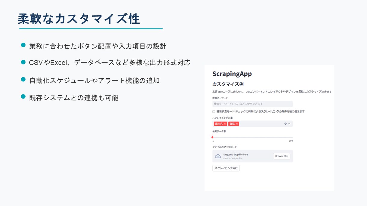367x206 pixels.
Task: Click the bullet 既存システムとの連携も可能
Action: pyautogui.click(x=74, y=98)
